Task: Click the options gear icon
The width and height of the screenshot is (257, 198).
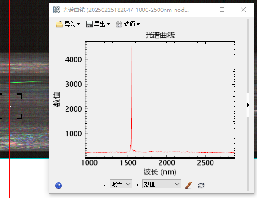Action: pos(119,24)
